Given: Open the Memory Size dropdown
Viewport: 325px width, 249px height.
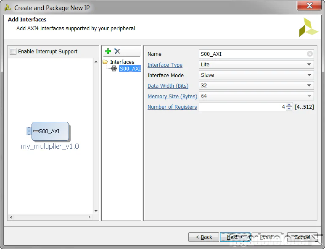Looking at the screenshot, I should (256, 96).
